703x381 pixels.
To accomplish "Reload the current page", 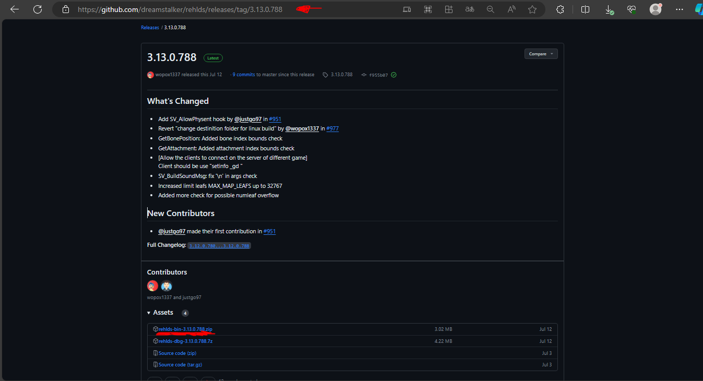I will [38, 9].
